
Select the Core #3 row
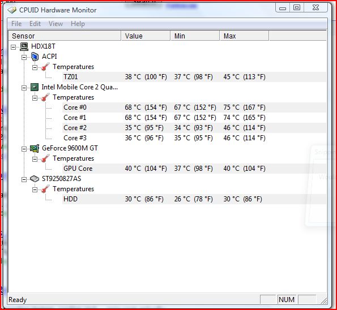[194, 138]
